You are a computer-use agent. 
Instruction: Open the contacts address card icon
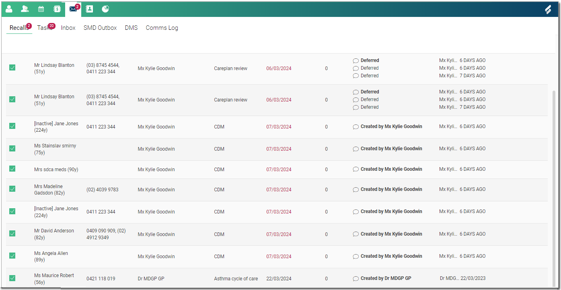[x=89, y=9]
